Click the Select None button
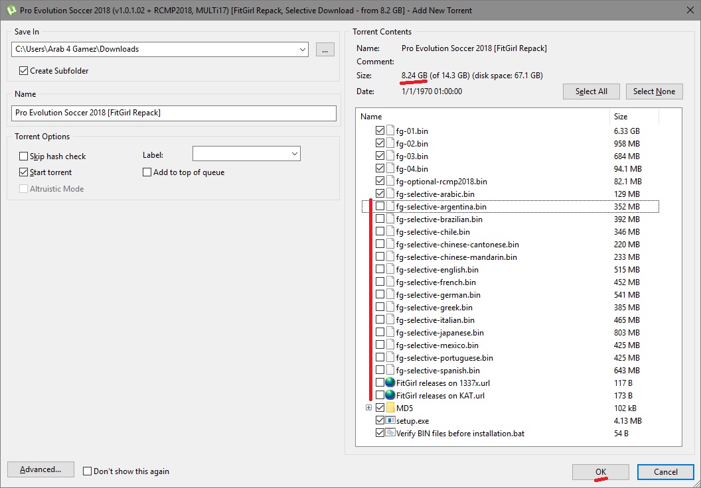This screenshot has width=701, height=488. pyautogui.click(x=654, y=91)
